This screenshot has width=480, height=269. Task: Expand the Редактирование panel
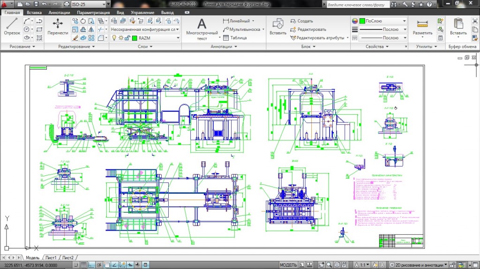[76, 46]
